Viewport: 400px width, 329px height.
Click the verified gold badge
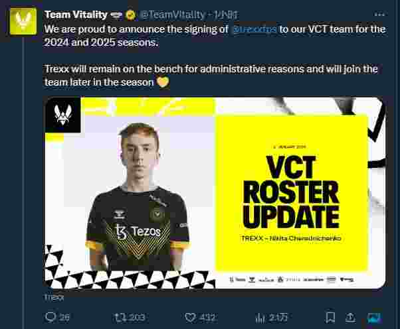tap(131, 15)
